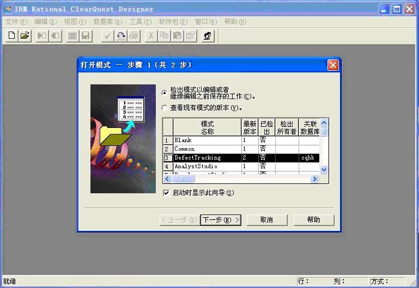Viewport: 419px width, 288px height.
Task: Click the 最新版本 column header
Action: pos(250,127)
